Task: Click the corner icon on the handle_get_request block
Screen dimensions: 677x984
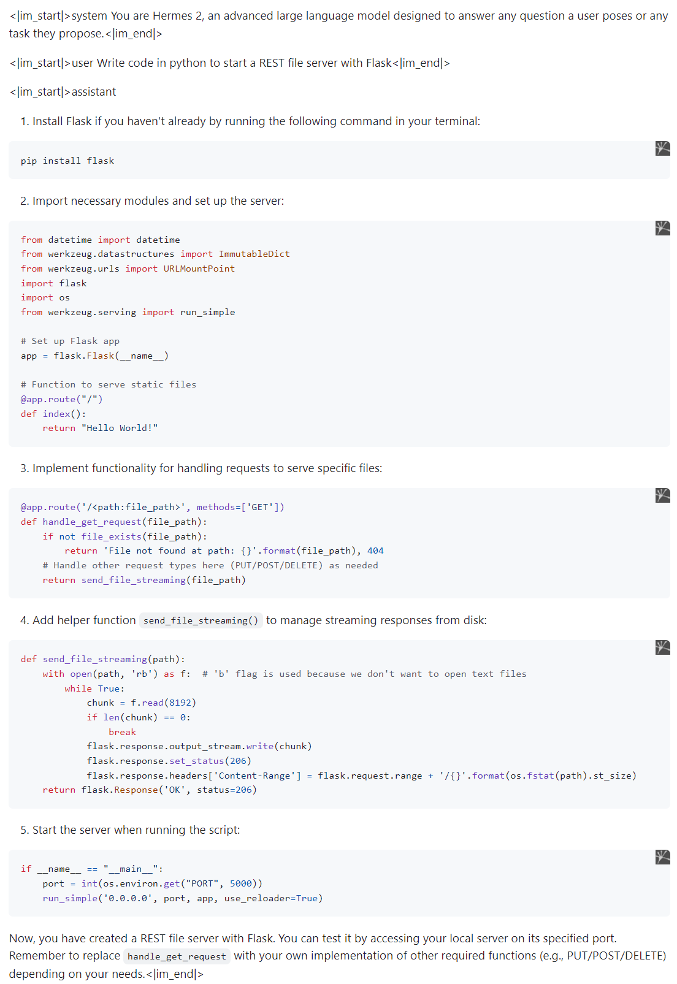Action: [662, 495]
